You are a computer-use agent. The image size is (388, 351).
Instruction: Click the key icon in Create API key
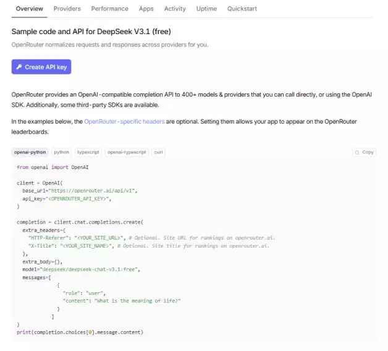19,67
